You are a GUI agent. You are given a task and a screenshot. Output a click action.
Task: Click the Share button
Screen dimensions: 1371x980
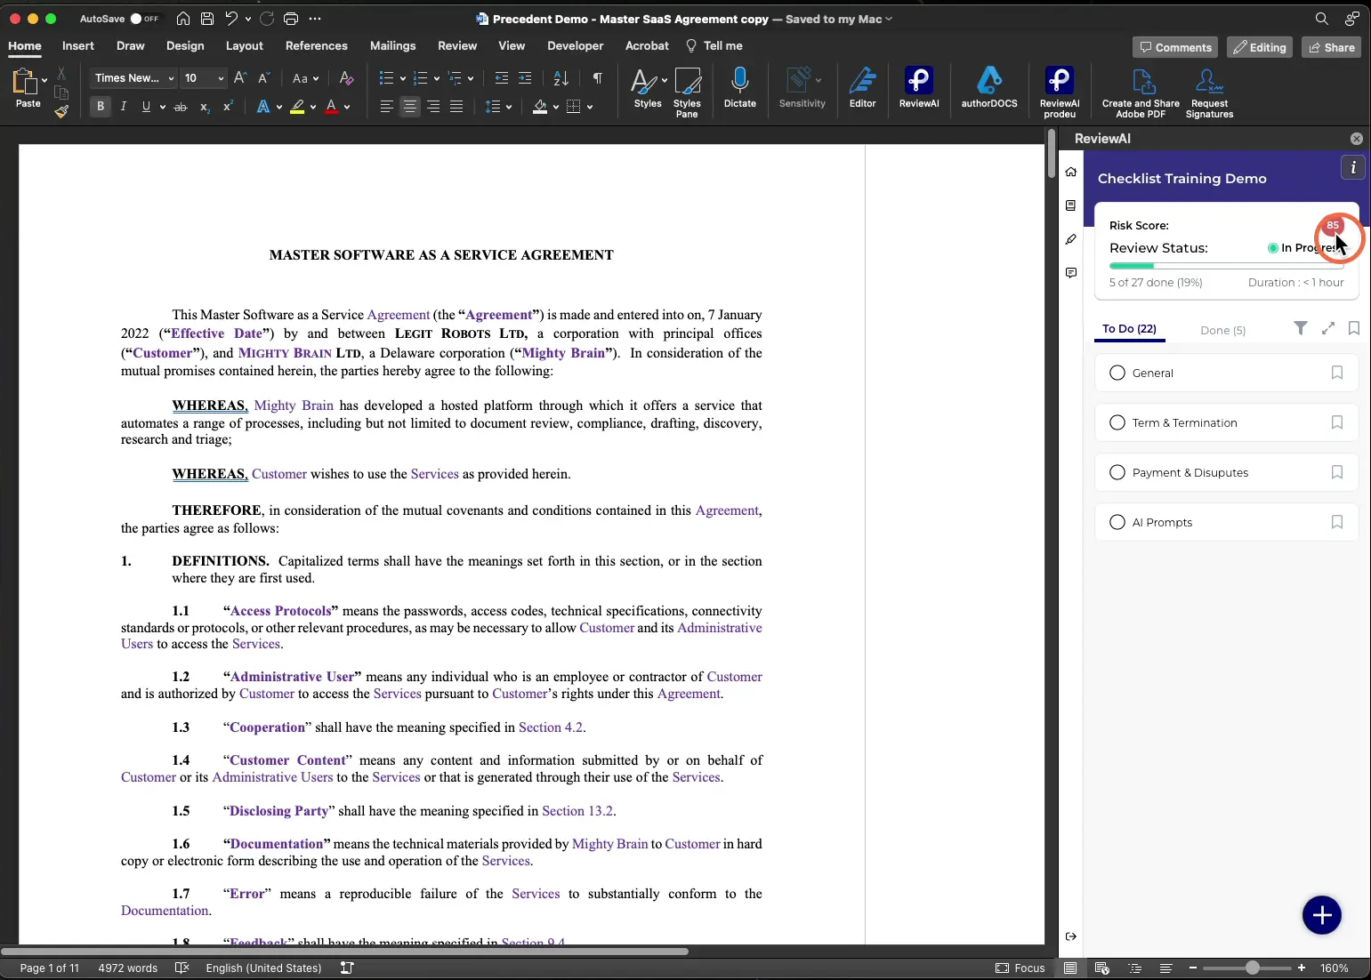(1331, 47)
